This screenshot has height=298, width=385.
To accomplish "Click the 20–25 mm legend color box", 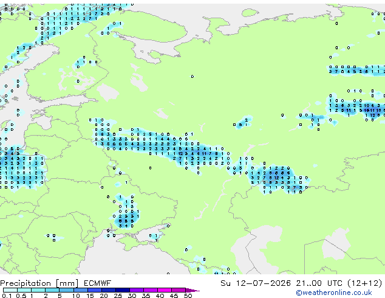I will pyautogui.click(x=109, y=290).
